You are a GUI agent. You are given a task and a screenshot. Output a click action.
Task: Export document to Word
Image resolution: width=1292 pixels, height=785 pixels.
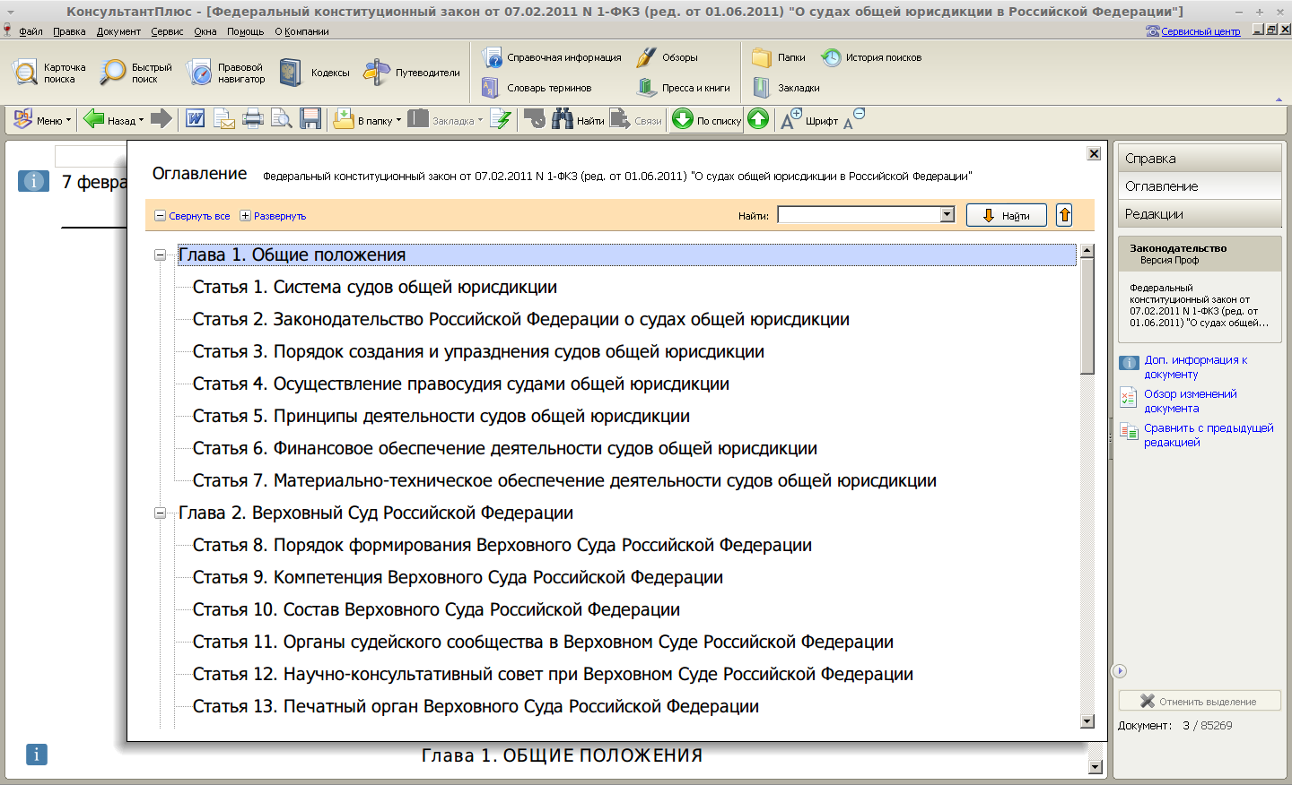point(195,119)
